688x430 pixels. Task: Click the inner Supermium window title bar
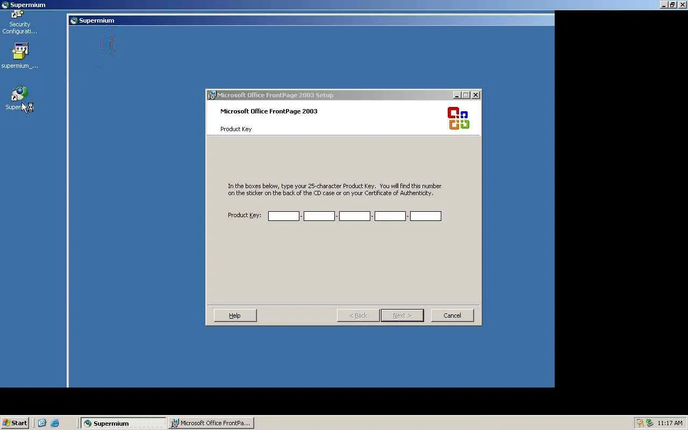[x=312, y=20]
